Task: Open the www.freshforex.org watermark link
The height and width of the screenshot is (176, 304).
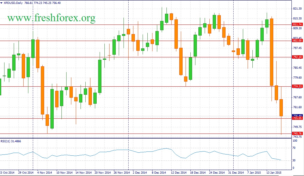Action: tap(51, 18)
